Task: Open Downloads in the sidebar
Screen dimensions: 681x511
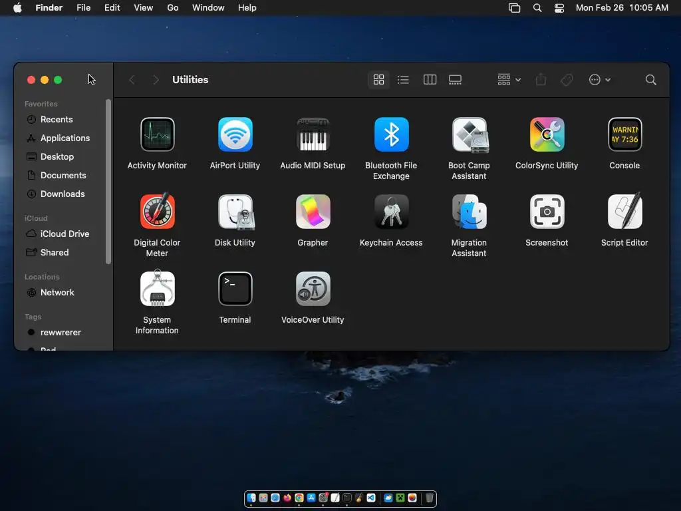Action: [62, 194]
